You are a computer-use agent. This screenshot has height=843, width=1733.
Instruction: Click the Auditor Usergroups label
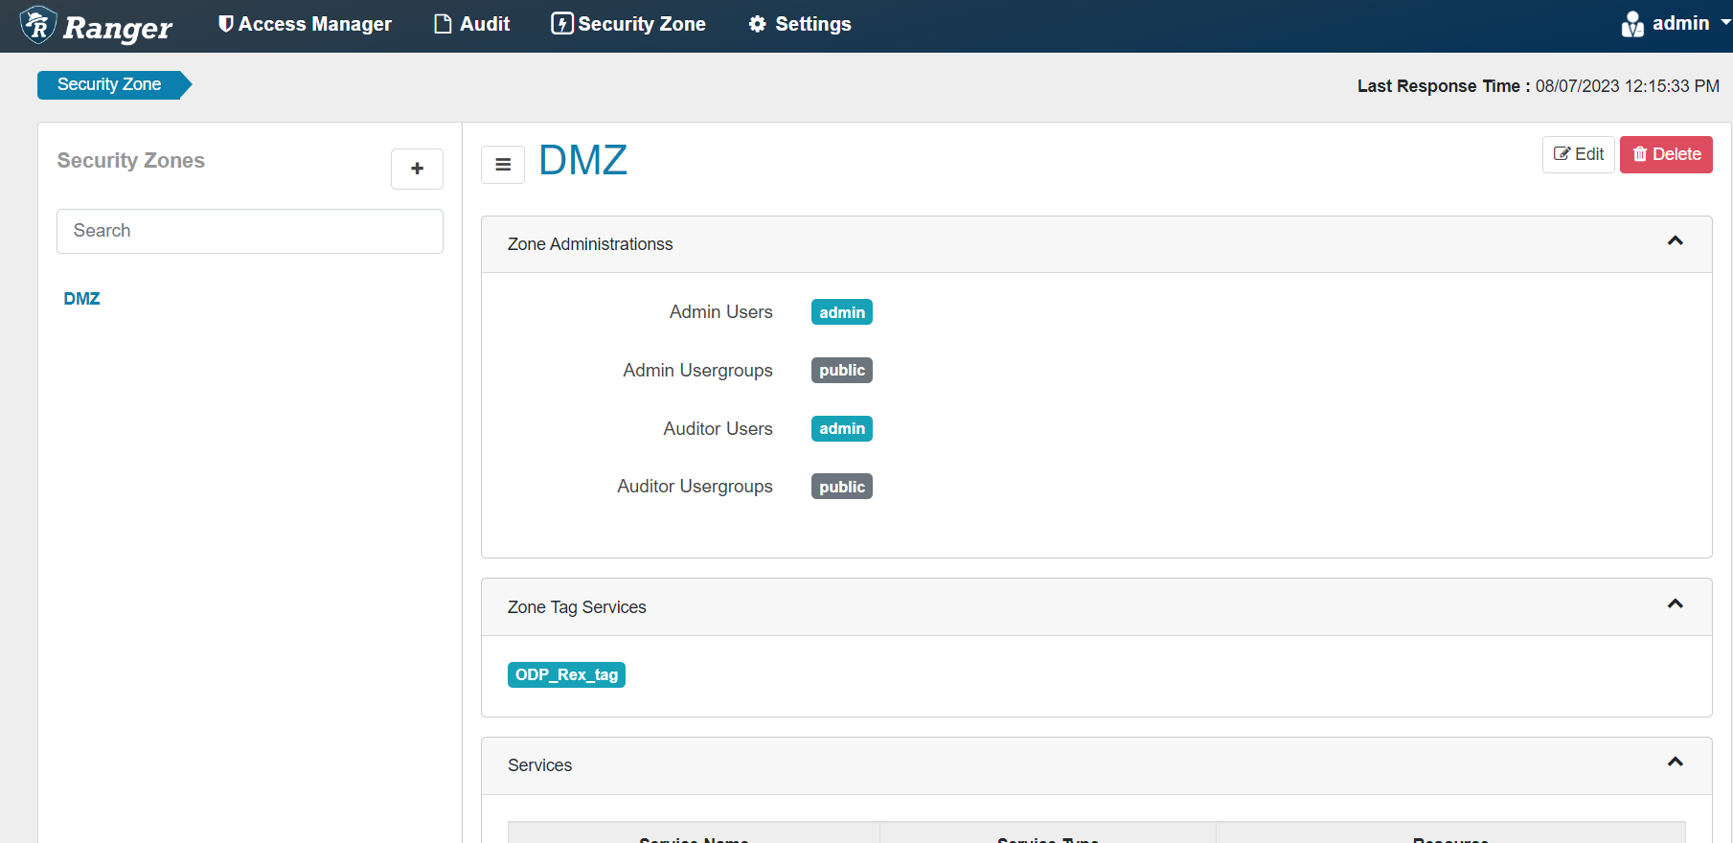click(695, 487)
